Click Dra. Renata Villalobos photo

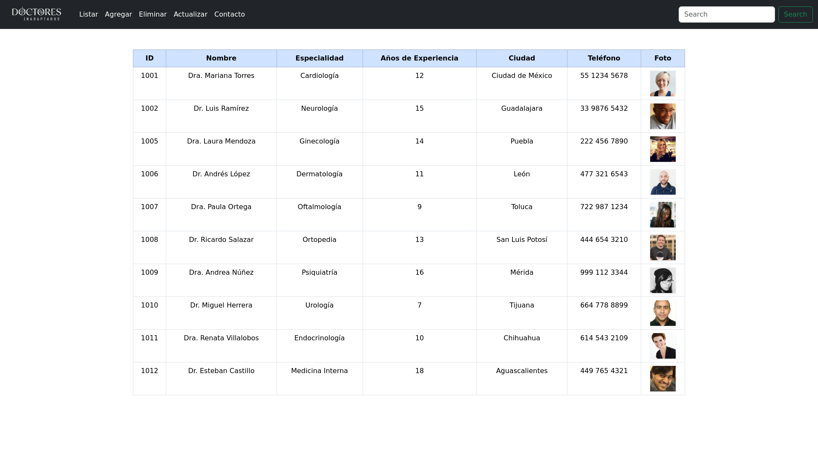(x=662, y=346)
